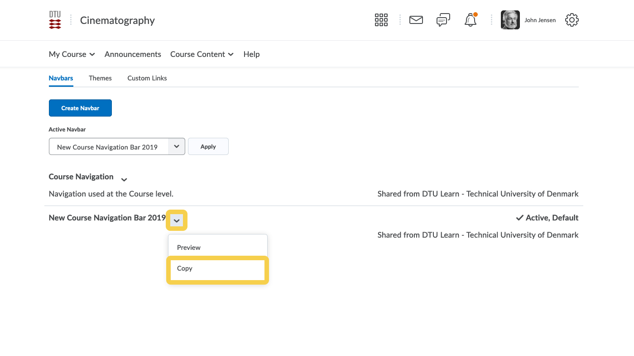Expand the My Course menu
The width and height of the screenshot is (634, 356).
click(72, 54)
